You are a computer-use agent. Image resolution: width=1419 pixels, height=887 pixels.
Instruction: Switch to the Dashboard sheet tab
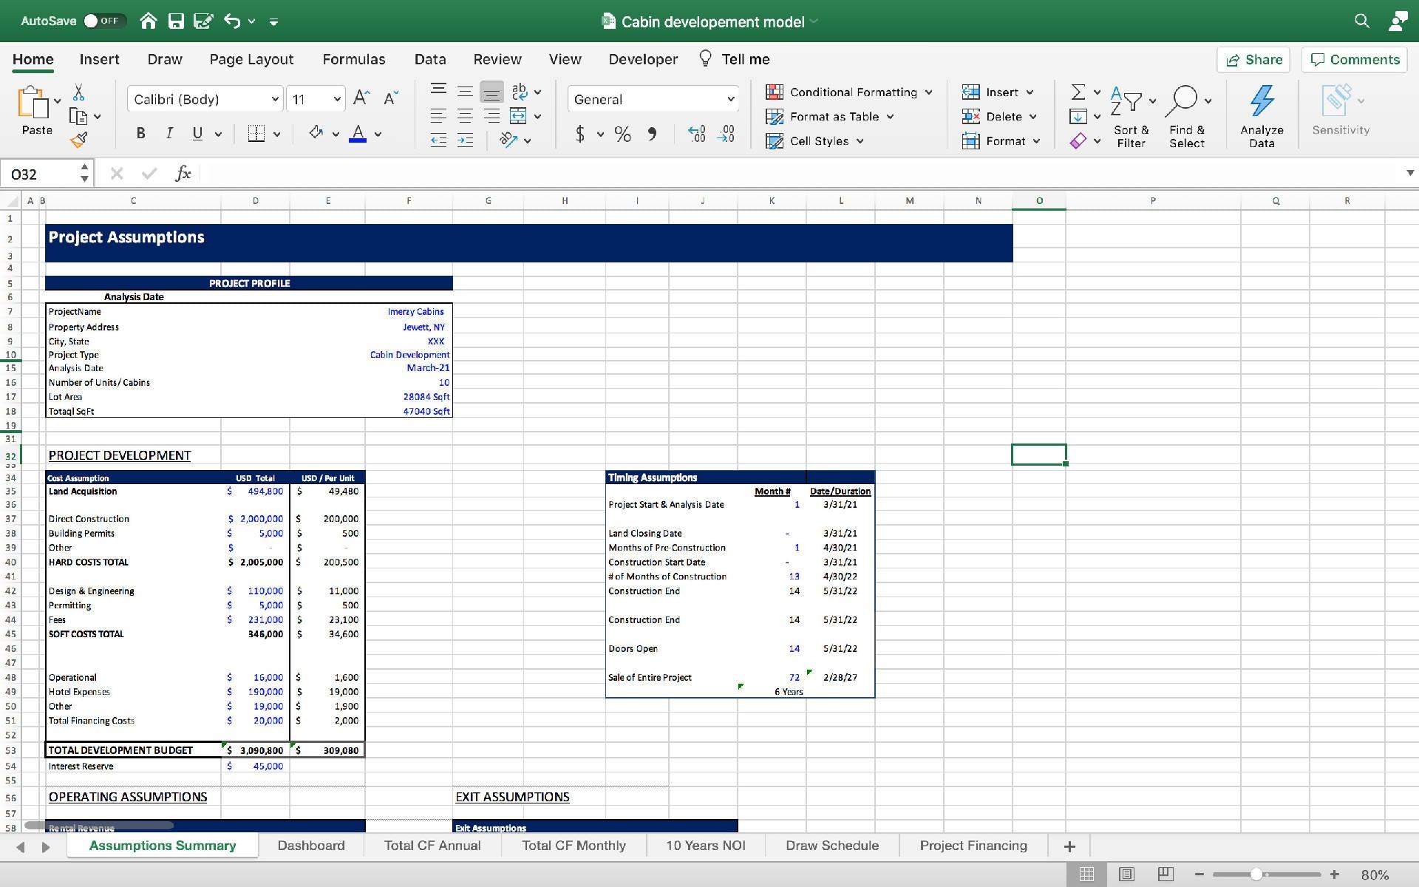pyautogui.click(x=311, y=846)
